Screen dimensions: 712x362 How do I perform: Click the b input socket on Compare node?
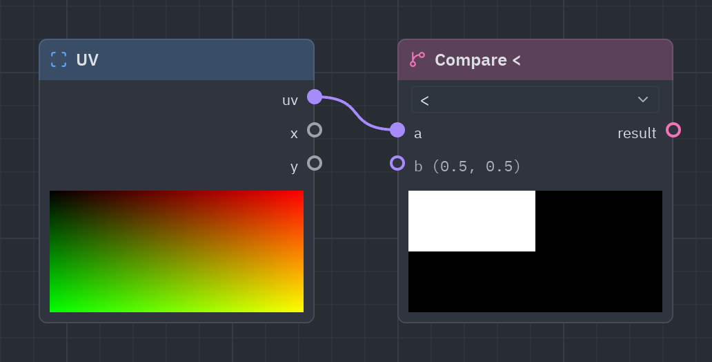[x=397, y=163]
